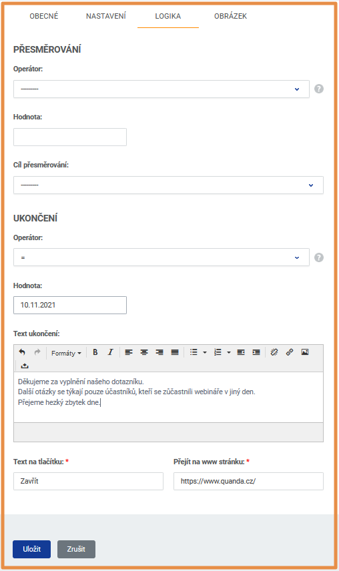
Task: Switch to the OBRÁZEK tab
Action: [x=230, y=16]
